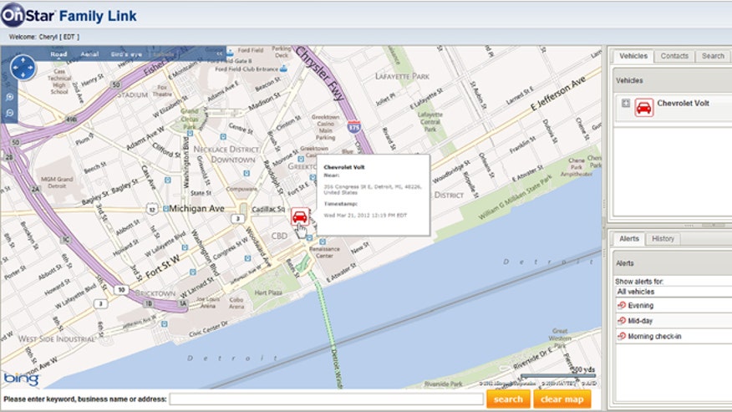The width and height of the screenshot is (732, 412).
Task: Expand the Chevrolet Volt vehicle entry
Action: (x=626, y=104)
